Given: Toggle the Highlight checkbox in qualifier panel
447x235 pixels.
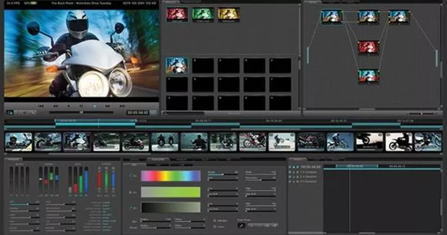Looking at the screenshot, I should point(215,221).
